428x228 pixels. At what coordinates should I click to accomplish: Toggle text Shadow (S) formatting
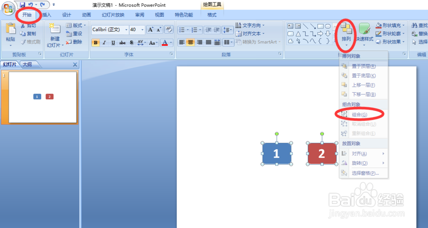[x=131, y=43]
